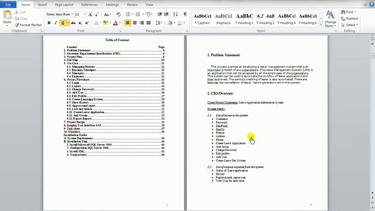The height and width of the screenshot is (211, 375).
Task: Click the Find button
Action: [x=349, y=12]
